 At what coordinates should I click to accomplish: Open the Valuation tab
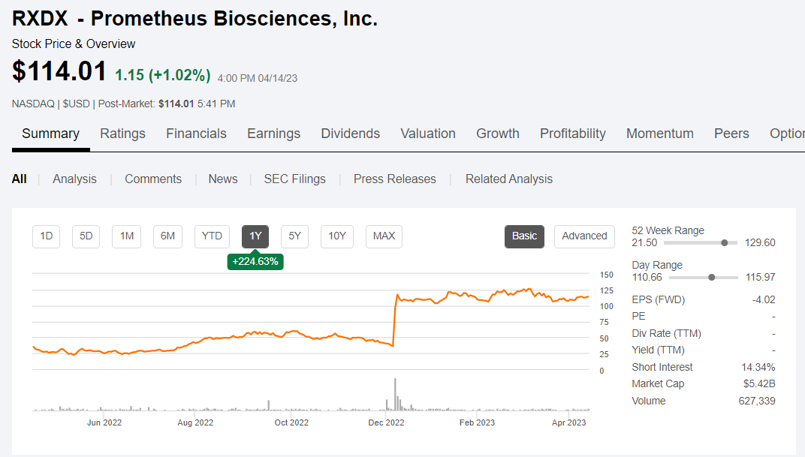[428, 134]
